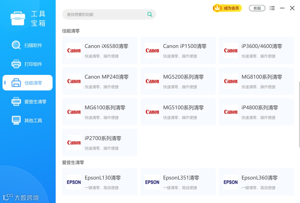The width and height of the screenshot is (300, 203).
Task: Click Canon logo beside iP4800系列清零
Action: coord(231,112)
